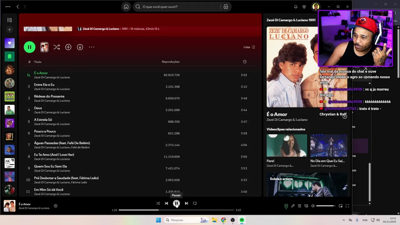Screen dimensions: 400x225
Task: Open Chrome from the taskbar
Action: tap(223, 220)
